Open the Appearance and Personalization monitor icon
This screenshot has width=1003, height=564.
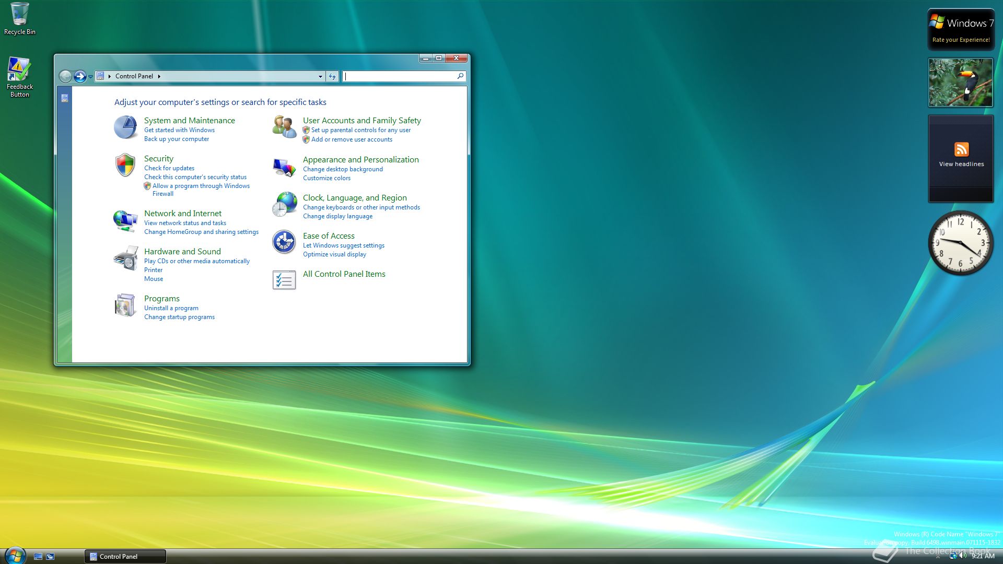(284, 167)
